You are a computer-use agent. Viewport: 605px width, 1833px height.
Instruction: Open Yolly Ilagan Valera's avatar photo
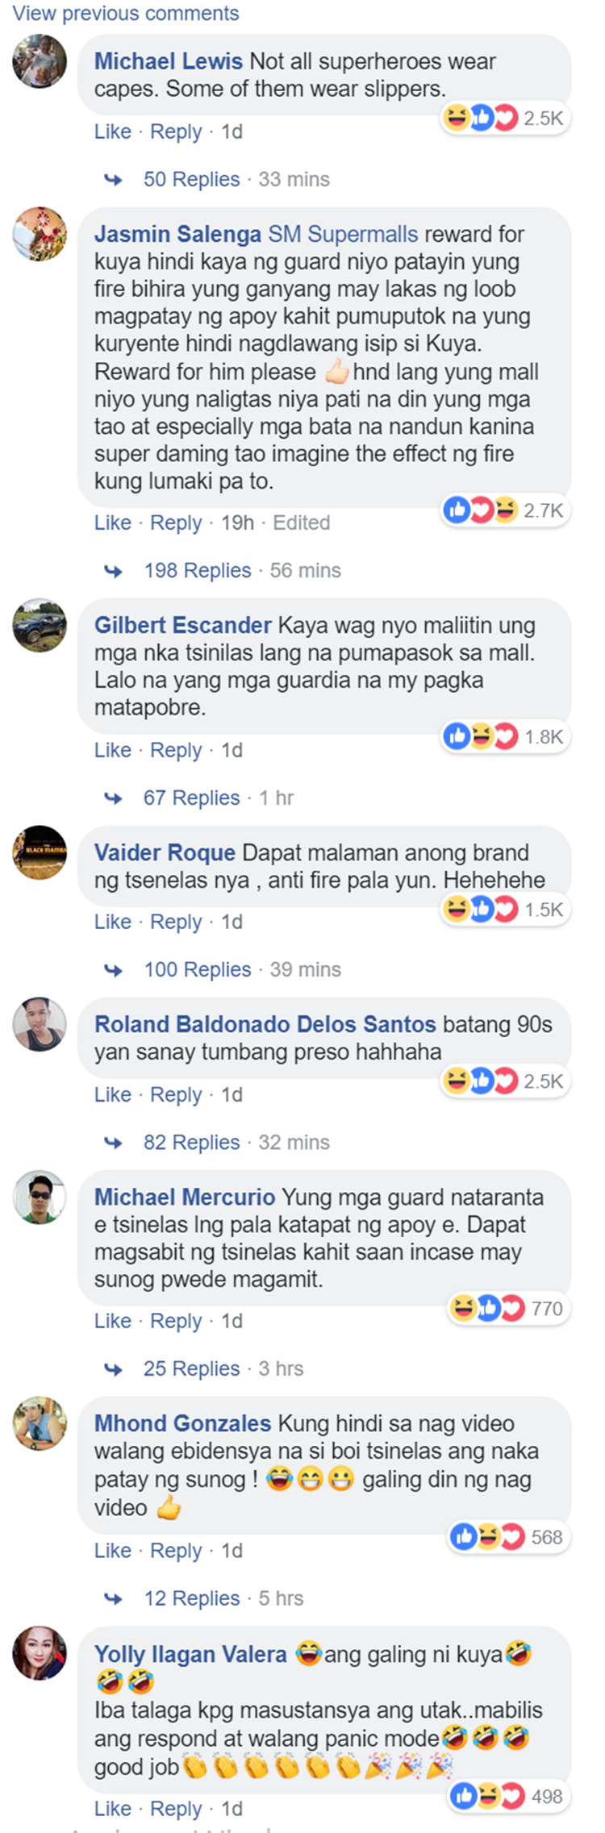tap(40, 1654)
